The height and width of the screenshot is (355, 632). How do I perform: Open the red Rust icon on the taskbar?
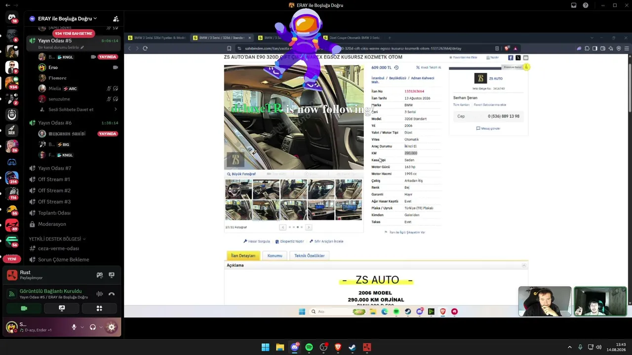coord(367,347)
